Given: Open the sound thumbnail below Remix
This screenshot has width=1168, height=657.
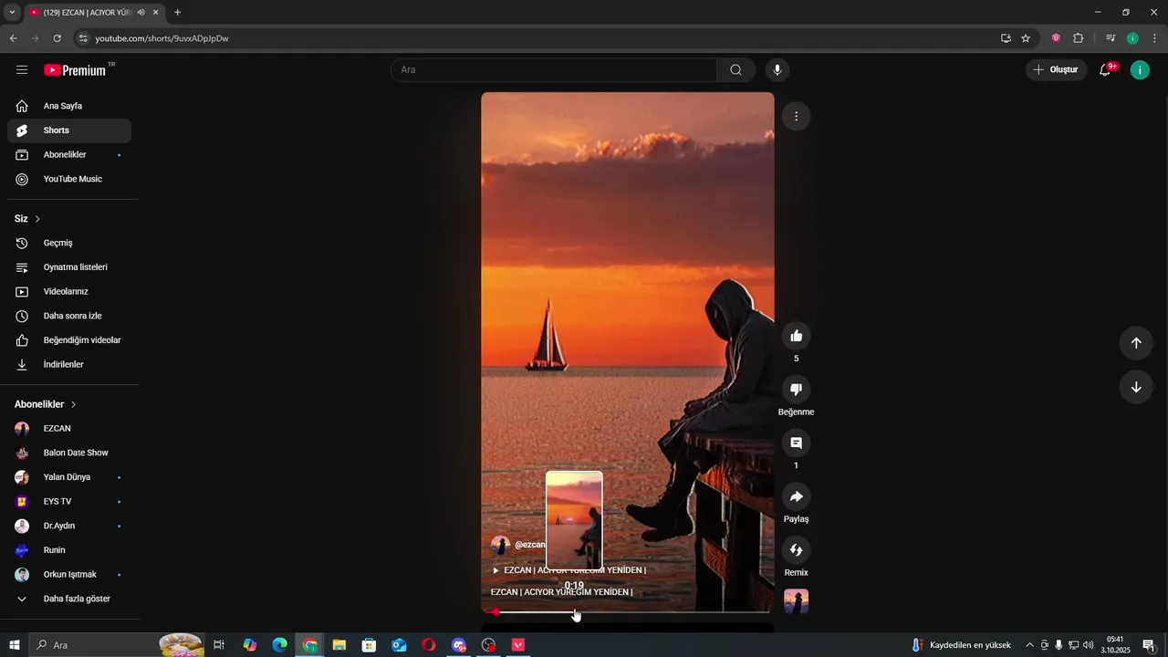Looking at the screenshot, I should pos(796,601).
